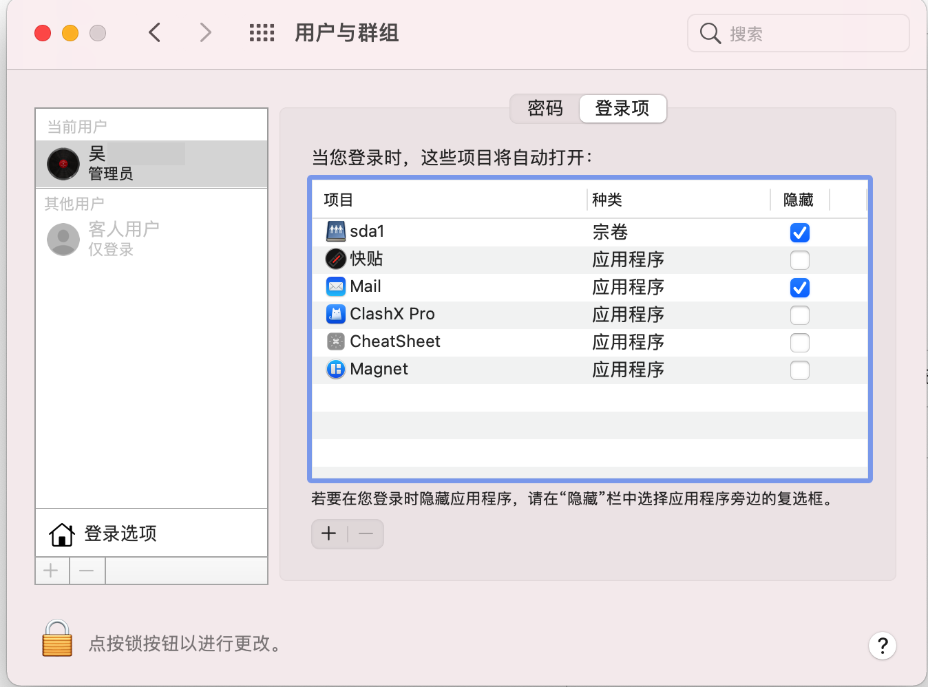
Task: Check the hide checkbox for ClashX Pro
Action: (800, 315)
